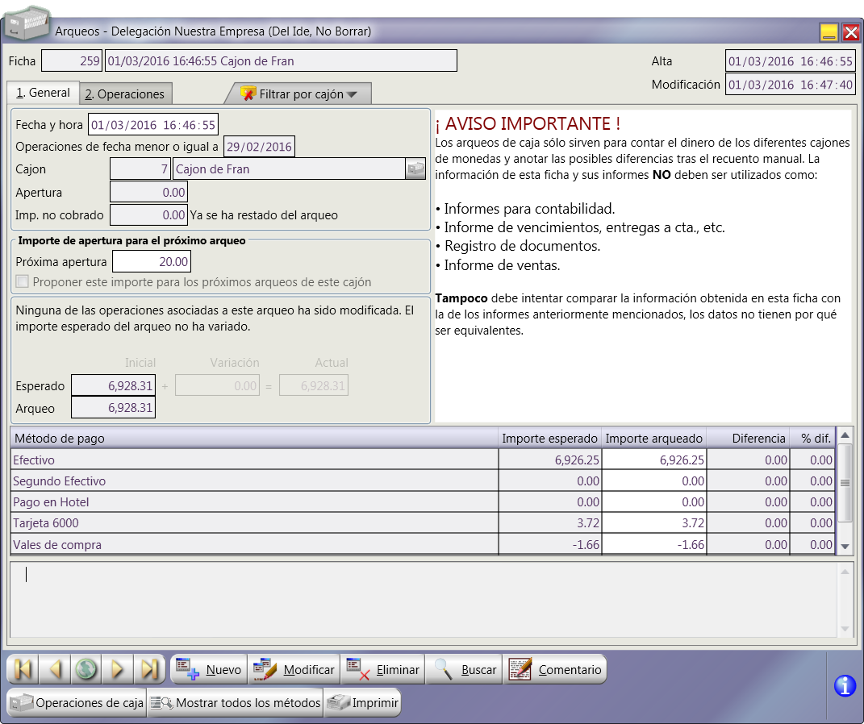Click the % dif. column header

(x=812, y=439)
